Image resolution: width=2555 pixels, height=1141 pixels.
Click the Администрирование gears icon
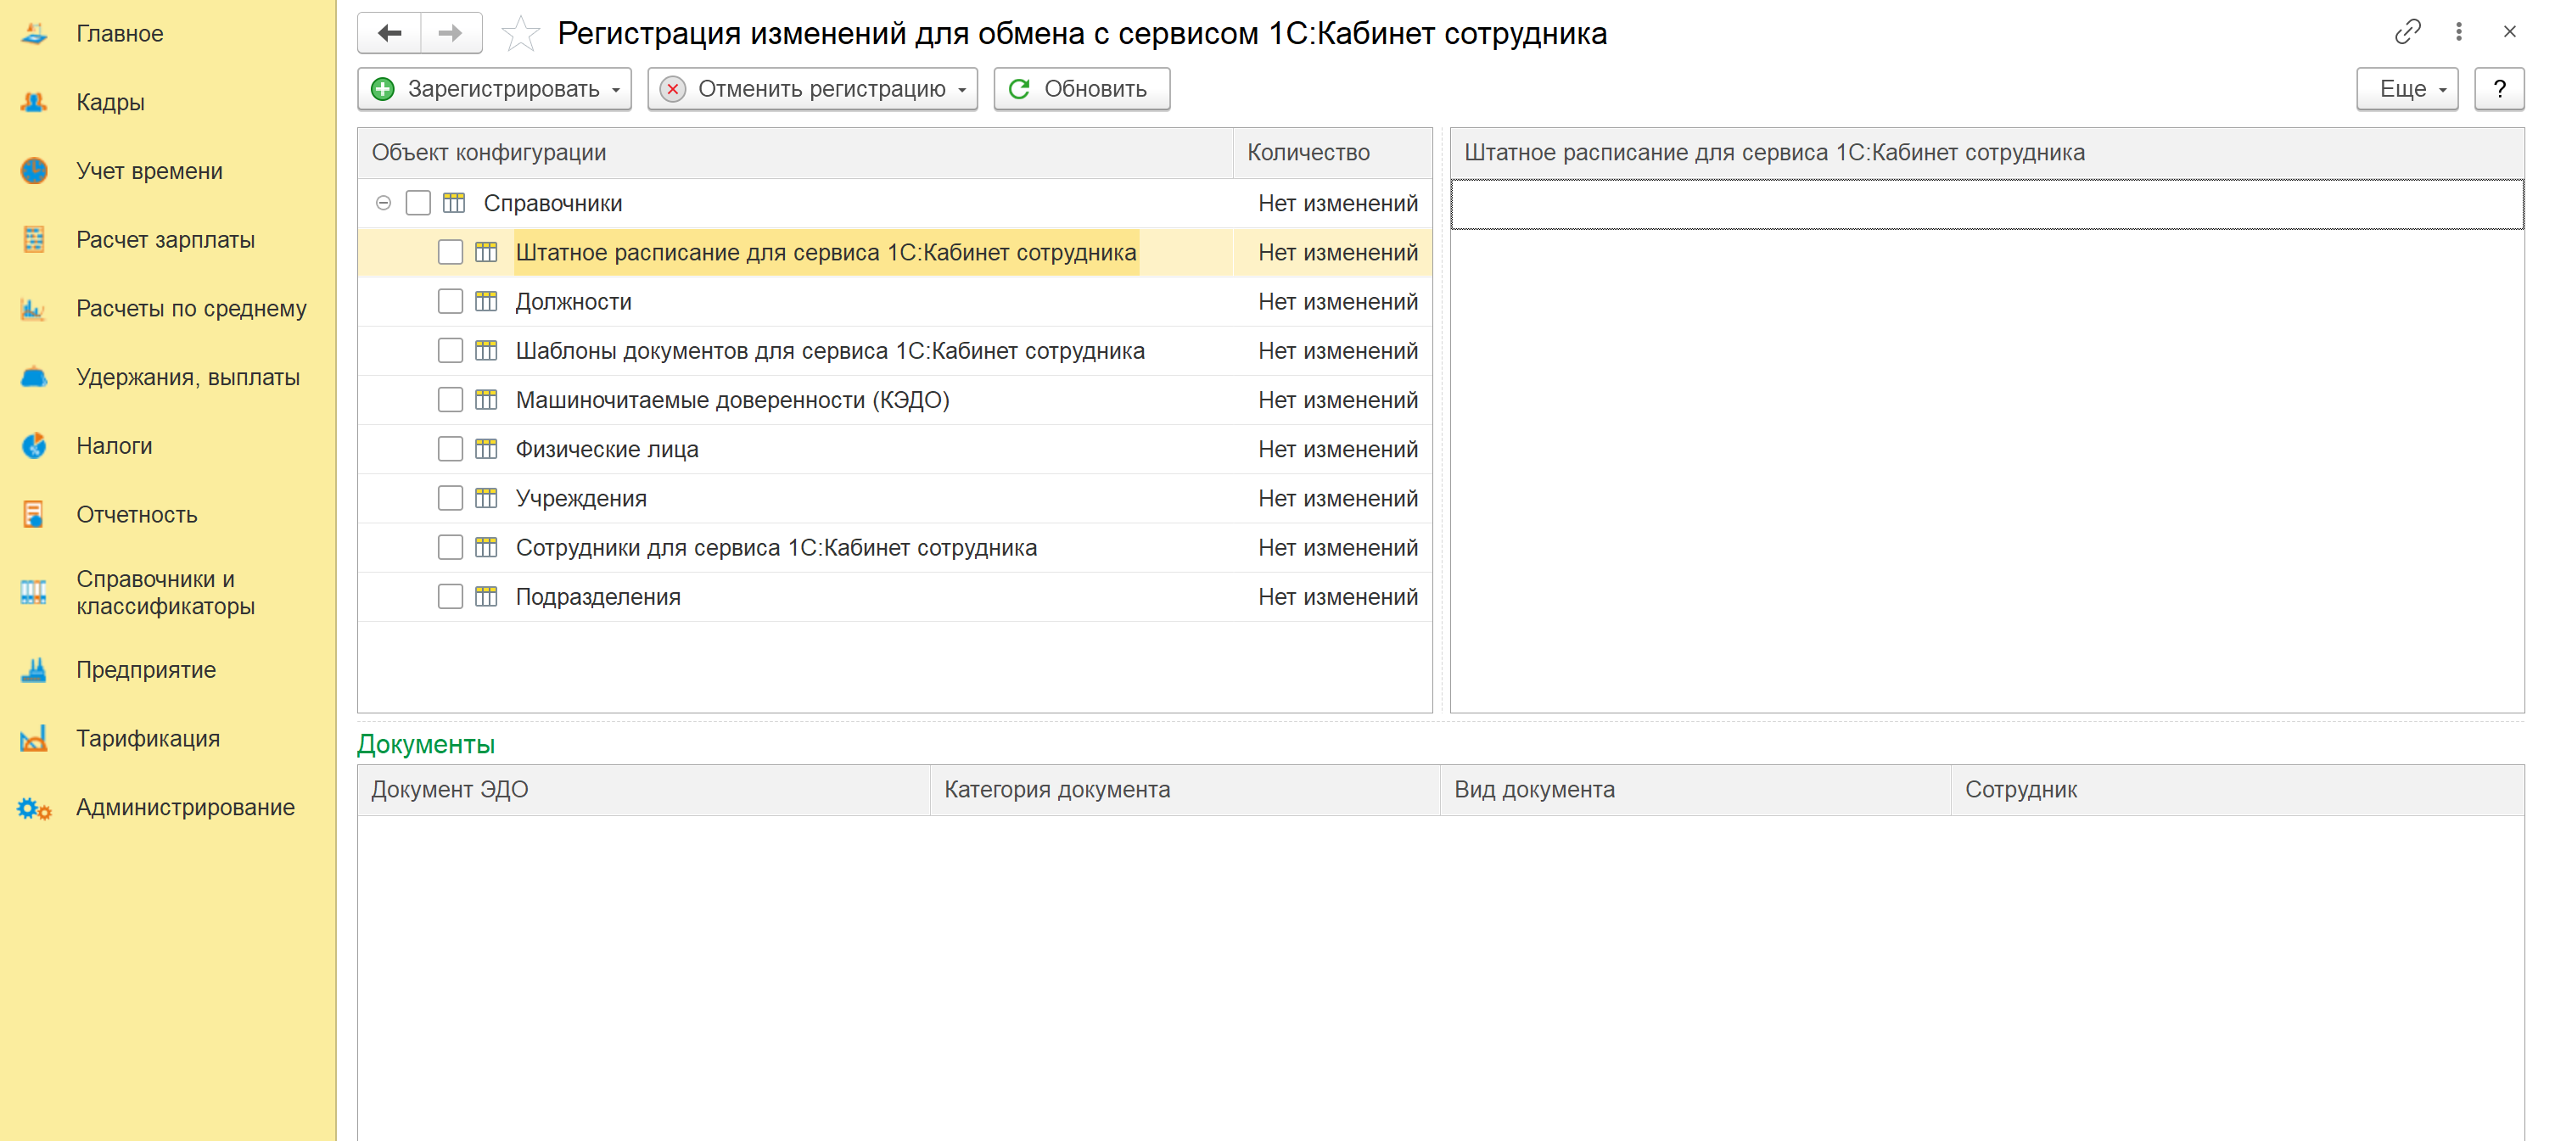34,808
